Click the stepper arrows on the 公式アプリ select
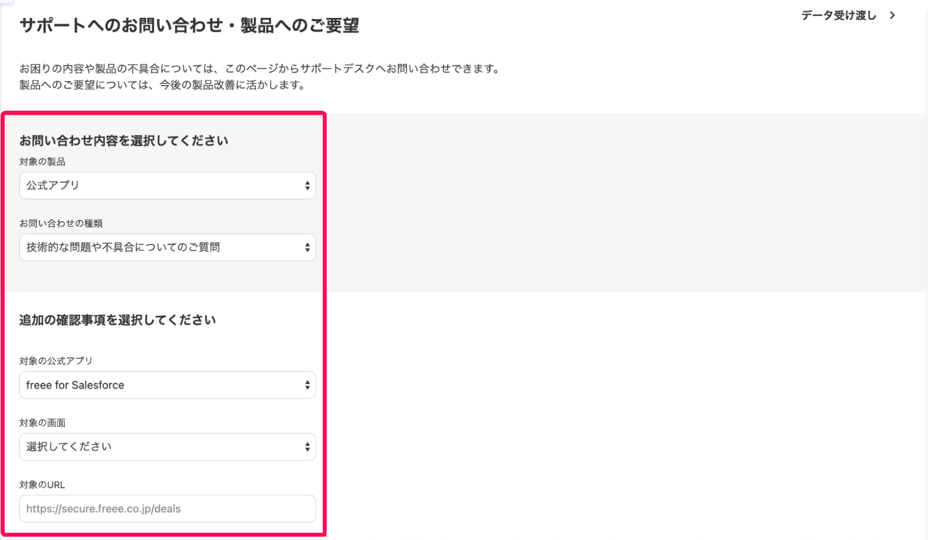Screen dimensions: 928x540 click(x=307, y=186)
